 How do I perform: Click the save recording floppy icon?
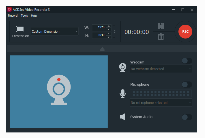coord(161,26)
